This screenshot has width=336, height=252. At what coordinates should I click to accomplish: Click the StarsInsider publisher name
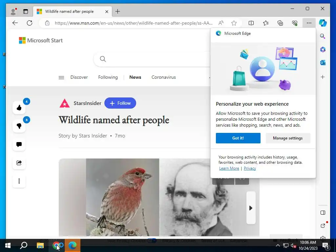coord(87,103)
